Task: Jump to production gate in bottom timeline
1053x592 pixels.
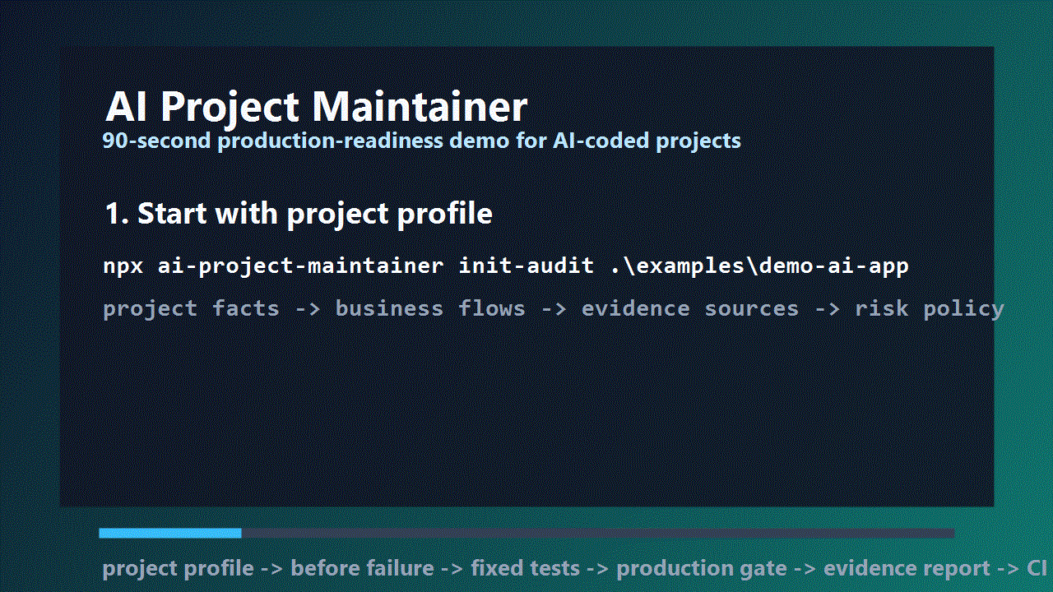Action: [702, 568]
